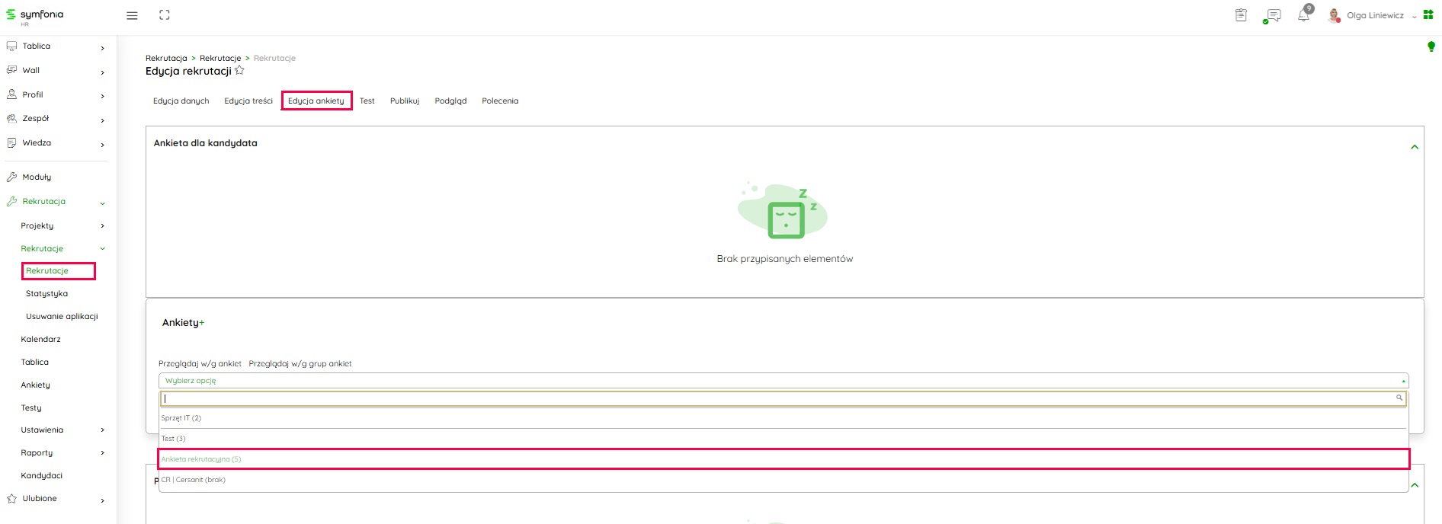The image size is (1442, 524).
Task: Switch to the Publikuj tab
Action: point(404,101)
